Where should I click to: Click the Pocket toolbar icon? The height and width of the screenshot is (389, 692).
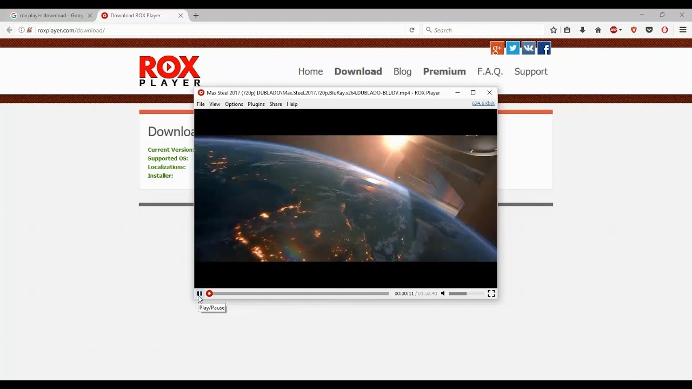pyautogui.click(x=649, y=30)
